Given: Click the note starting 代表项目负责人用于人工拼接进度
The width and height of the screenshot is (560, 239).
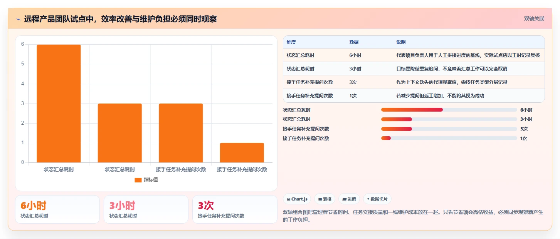Looking at the screenshot, I should (x=468, y=55).
